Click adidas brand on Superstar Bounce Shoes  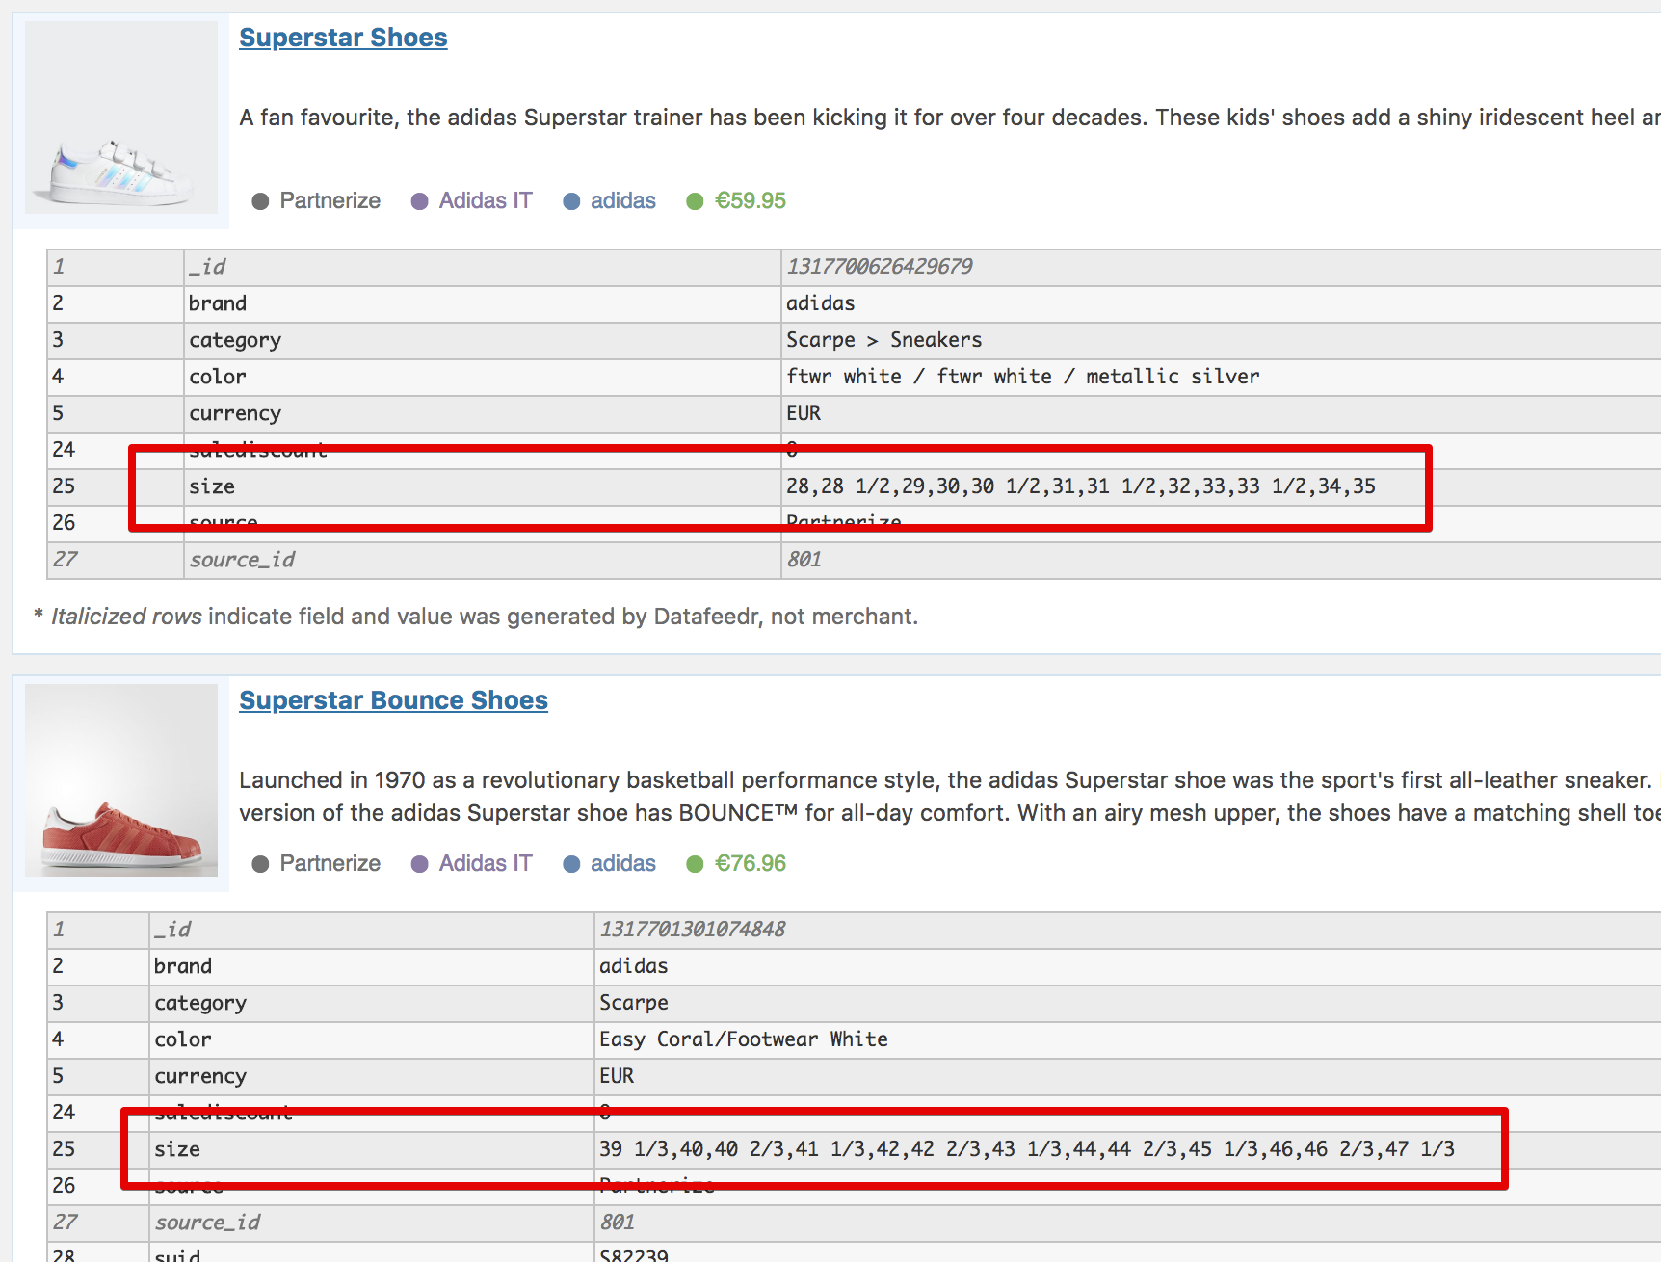[x=623, y=863]
